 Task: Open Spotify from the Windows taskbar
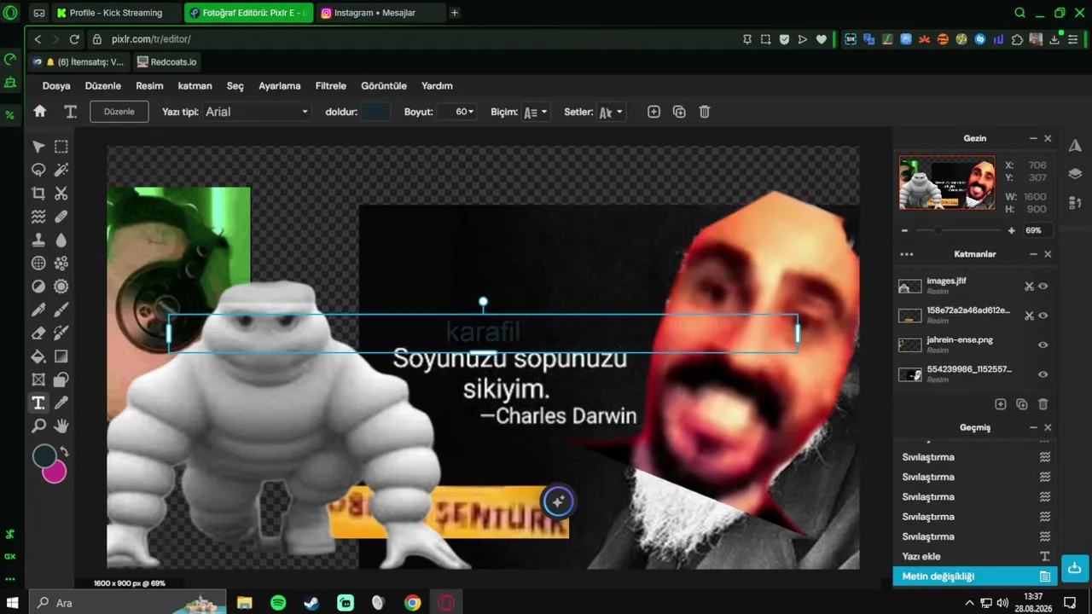[x=278, y=603]
